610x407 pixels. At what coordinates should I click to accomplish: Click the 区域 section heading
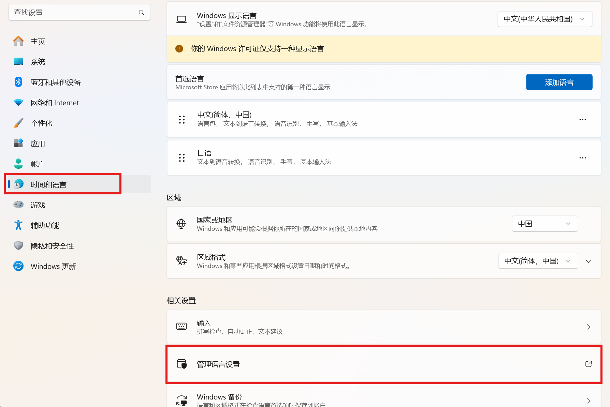174,198
